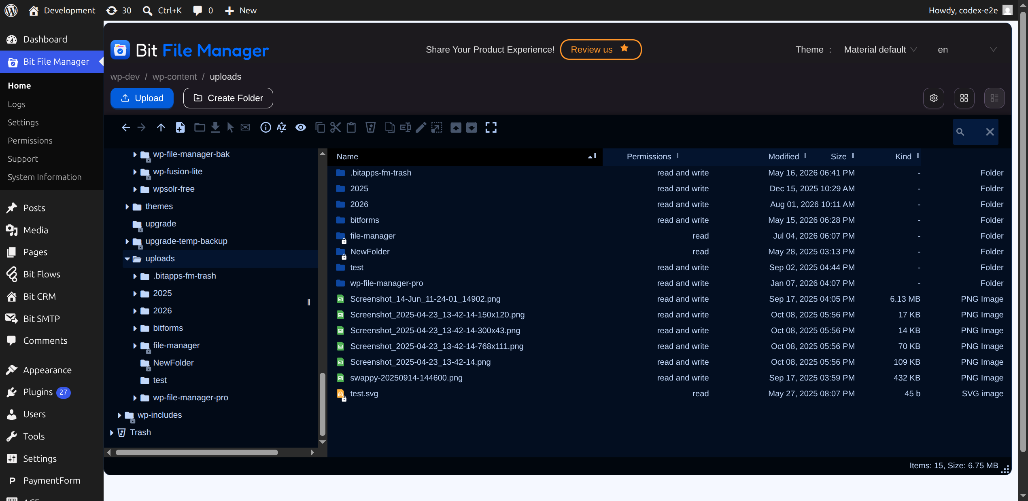Open Get Info with the circled i icon
1028x501 pixels.
(x=265, y=128)
